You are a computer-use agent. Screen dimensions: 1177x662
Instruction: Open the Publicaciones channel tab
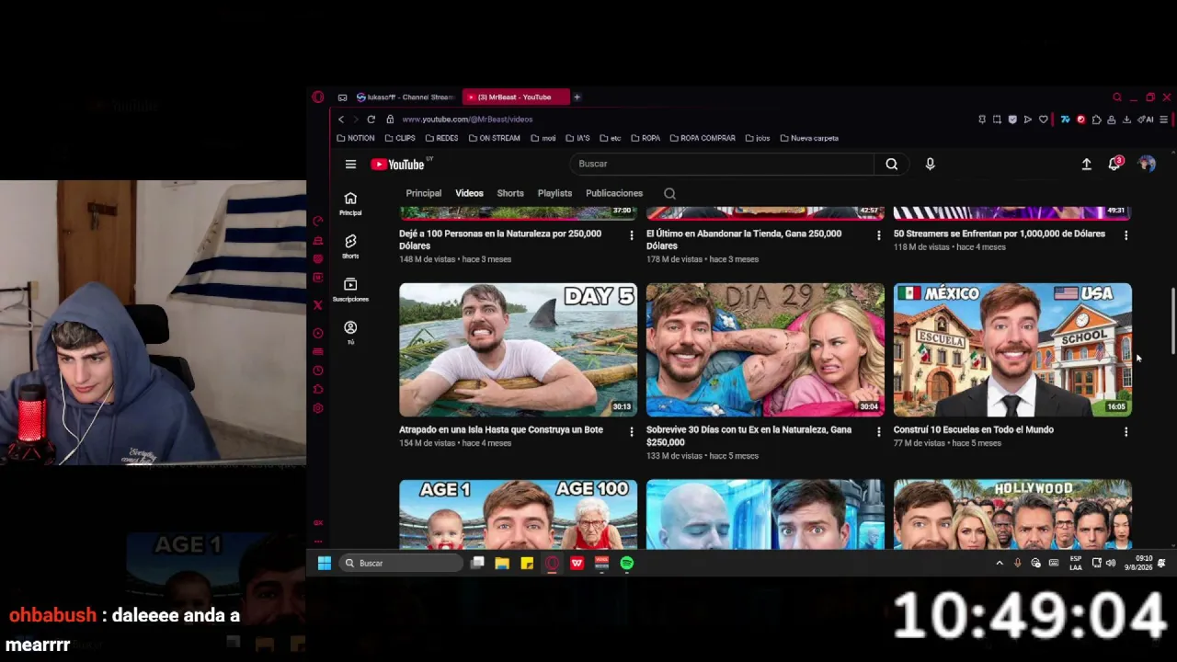(614, 193)
